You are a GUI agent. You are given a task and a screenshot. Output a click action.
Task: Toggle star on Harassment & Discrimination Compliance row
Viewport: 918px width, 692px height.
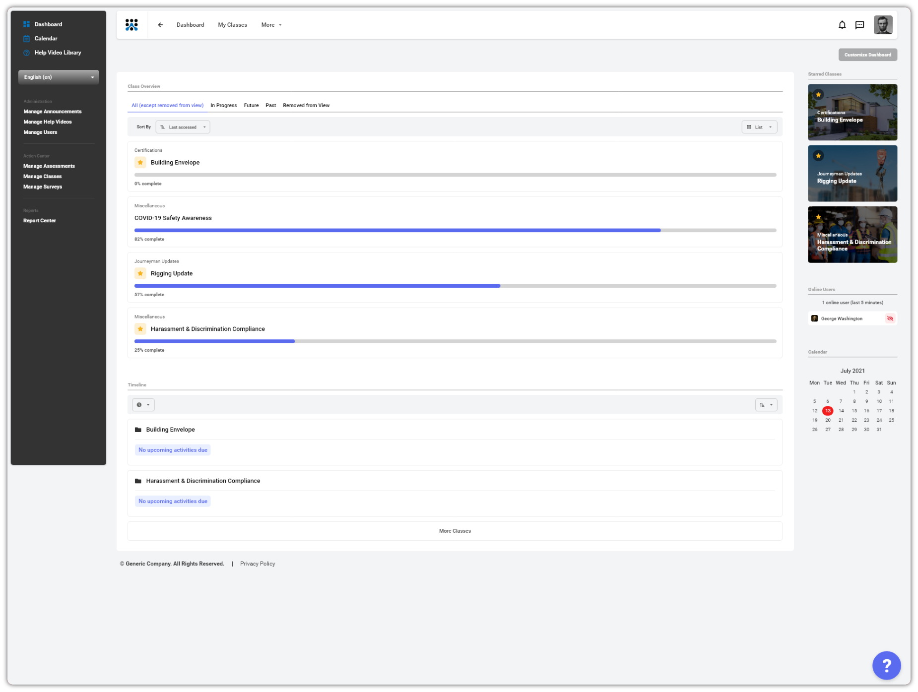tap(140, 329)
